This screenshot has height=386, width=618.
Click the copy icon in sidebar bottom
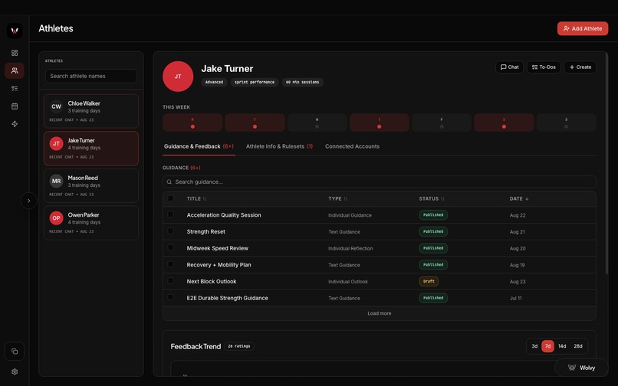[15, 352]
